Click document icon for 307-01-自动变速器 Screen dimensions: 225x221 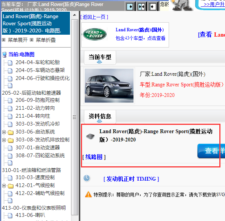click(10, 148)
